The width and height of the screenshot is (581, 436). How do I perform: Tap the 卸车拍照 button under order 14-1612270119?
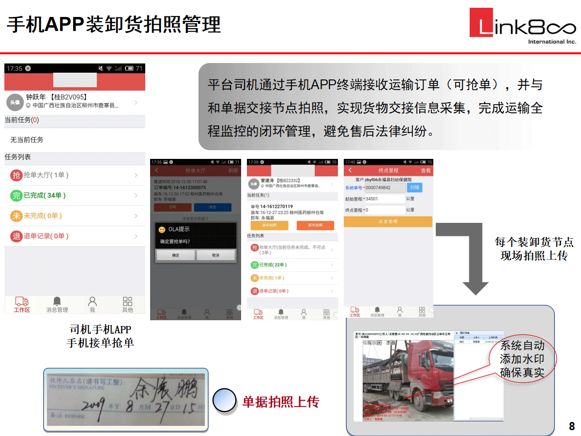[315, 225]
